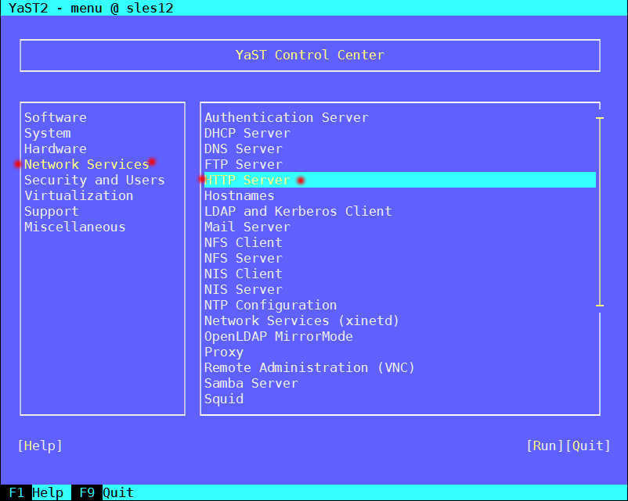Viewport: 628px width, 501px height.
Task: Select Proxy module
Action: click(223, 352)
